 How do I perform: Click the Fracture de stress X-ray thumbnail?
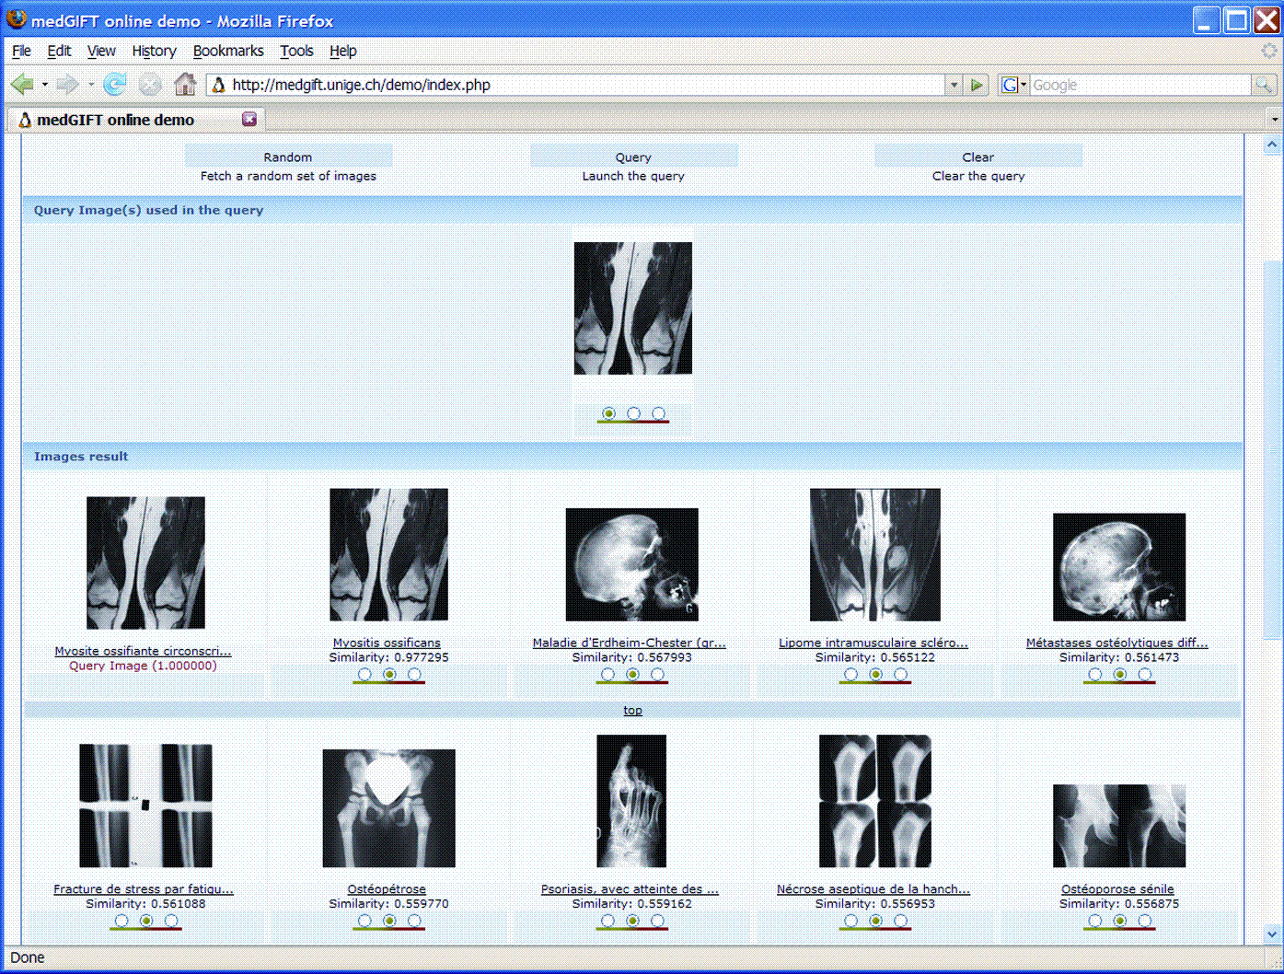pyautogui.click(x=145, y=806)
